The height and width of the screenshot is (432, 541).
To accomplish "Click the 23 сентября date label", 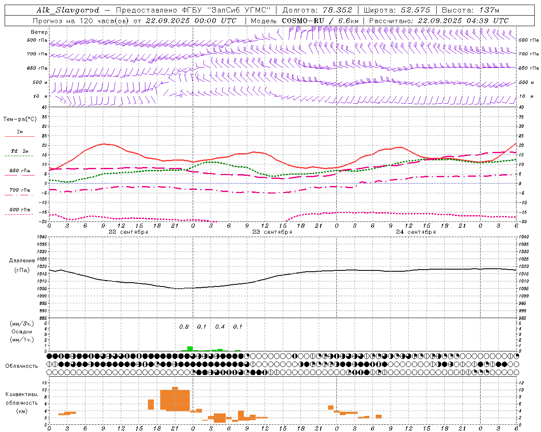I will [272, 232].
